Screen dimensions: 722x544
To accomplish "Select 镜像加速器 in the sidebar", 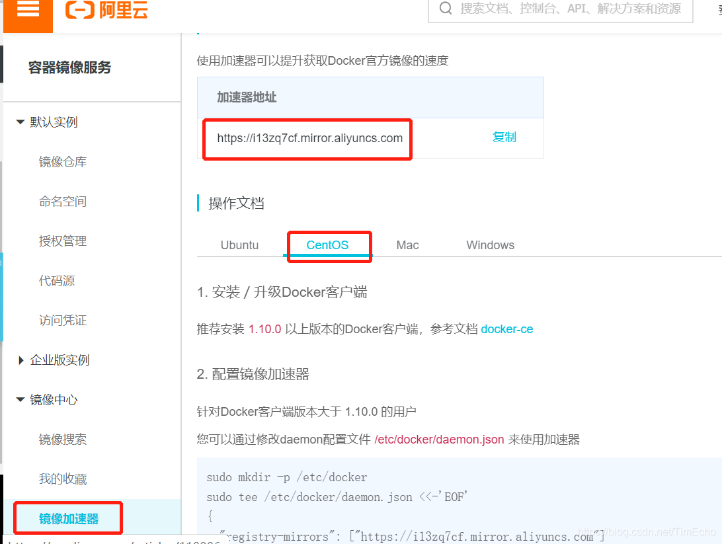I will 69,519.
